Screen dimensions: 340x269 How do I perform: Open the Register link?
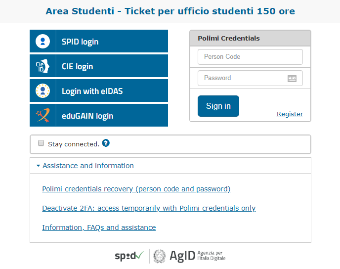pyautogui.click(x=290, y=114)
